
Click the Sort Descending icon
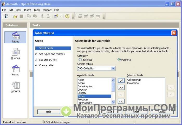click(49, 16)
